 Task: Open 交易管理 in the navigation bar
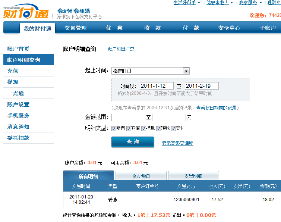click(x=76, y=28)
